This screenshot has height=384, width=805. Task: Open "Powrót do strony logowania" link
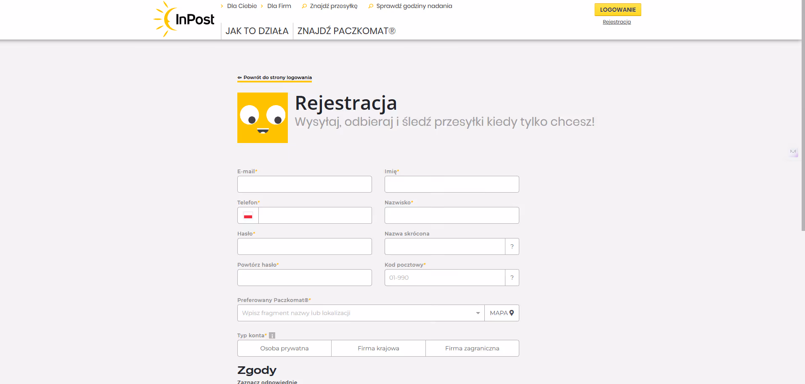tap(274, 77)
